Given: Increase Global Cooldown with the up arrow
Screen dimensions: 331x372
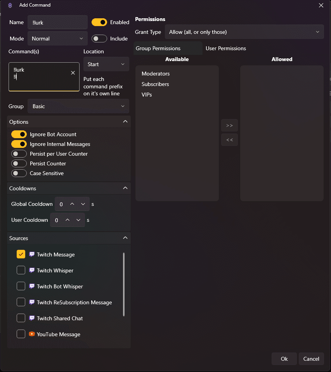Looking at the screenshot, I should pyautogui.click(x=73, y=204).
